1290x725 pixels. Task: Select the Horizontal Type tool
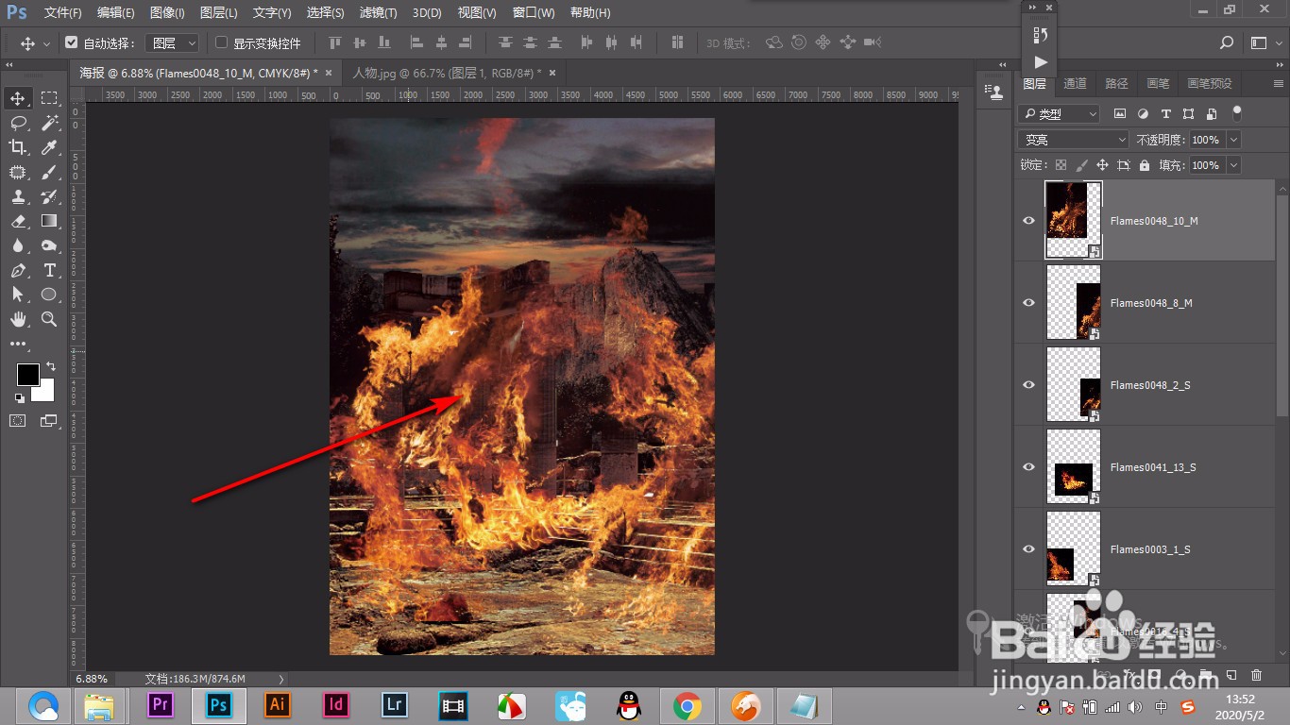coord(49,270)
